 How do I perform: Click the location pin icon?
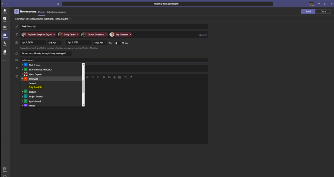(17, 68)
